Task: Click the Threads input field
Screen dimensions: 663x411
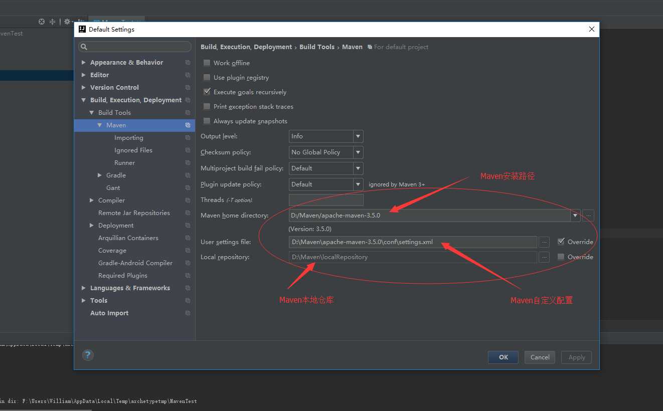Action: point(326,200)
